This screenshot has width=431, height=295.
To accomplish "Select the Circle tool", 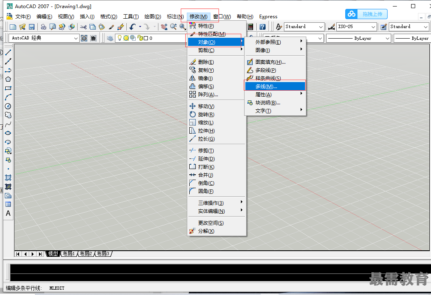I will tap(8, 106).
